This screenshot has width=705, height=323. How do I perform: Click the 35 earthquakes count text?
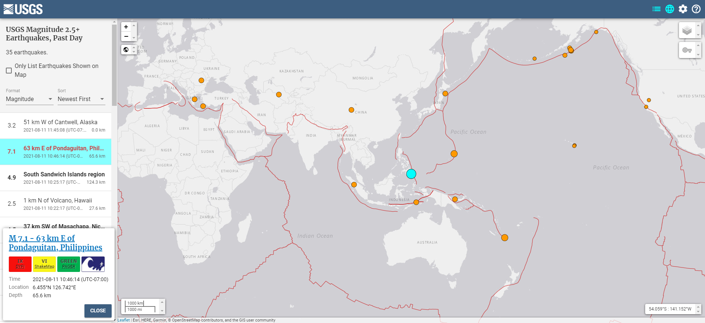coord(27,53)
